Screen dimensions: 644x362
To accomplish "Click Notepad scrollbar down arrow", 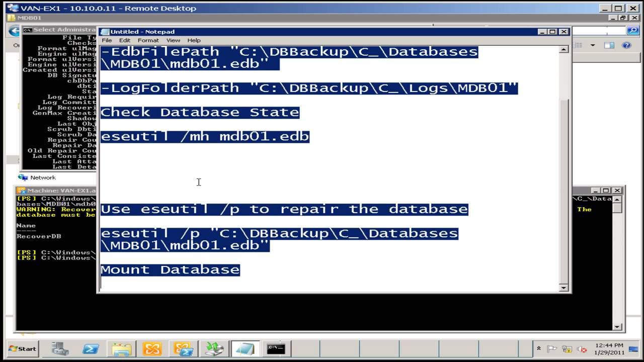I will coord(563,288).
